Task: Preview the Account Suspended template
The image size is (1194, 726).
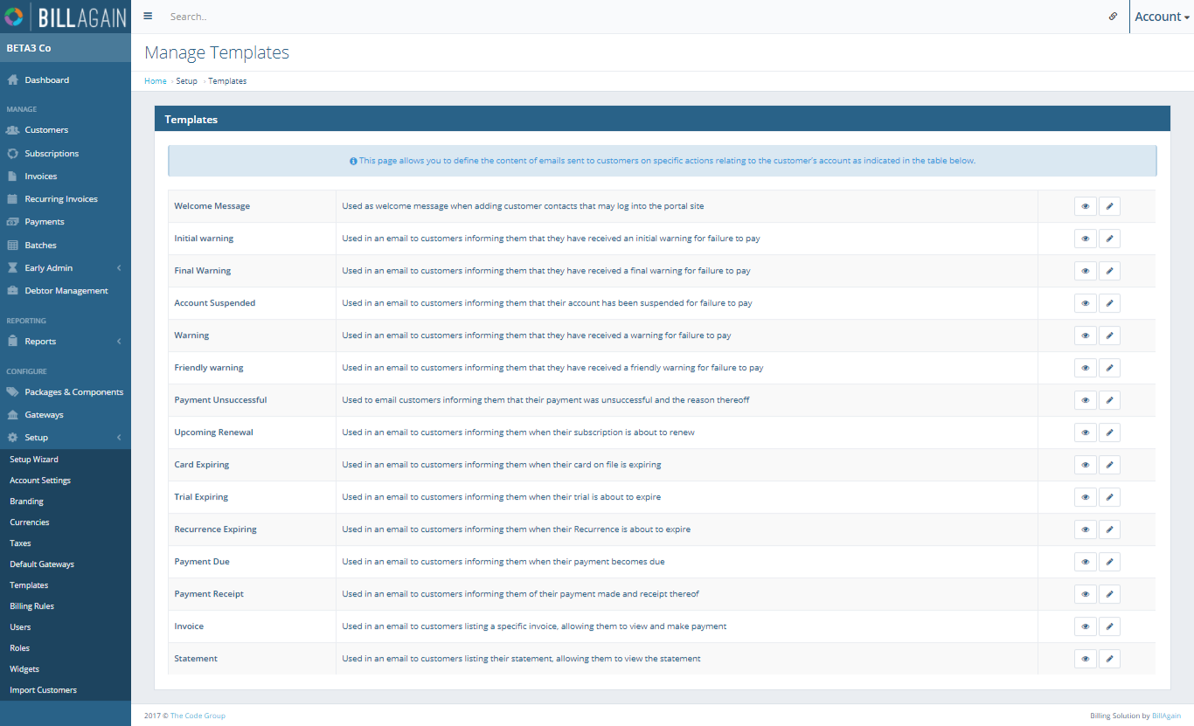Action: tap(1085, 303)
